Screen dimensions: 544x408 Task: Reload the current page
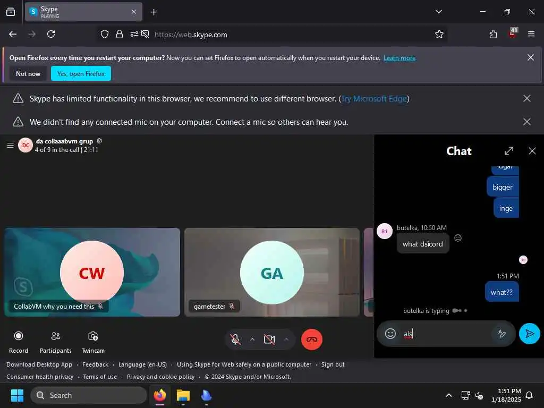point(51,35)
